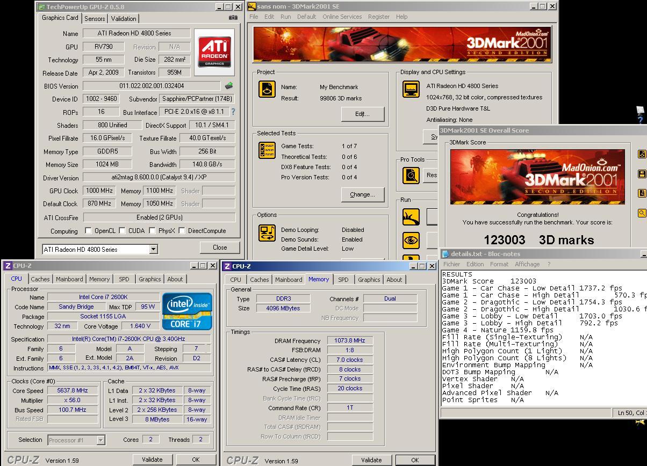Viewport: 647px width, 466px height.
Task: Click the Multiplier x 56.0 value
Action: 73,401
